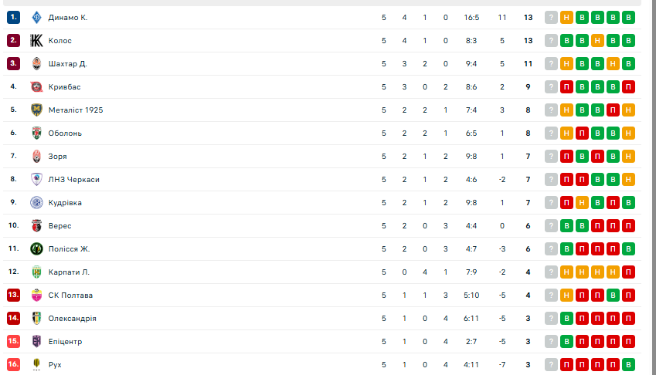
Task: Click the Карпати Л. club logo
Action: (36, 272)
